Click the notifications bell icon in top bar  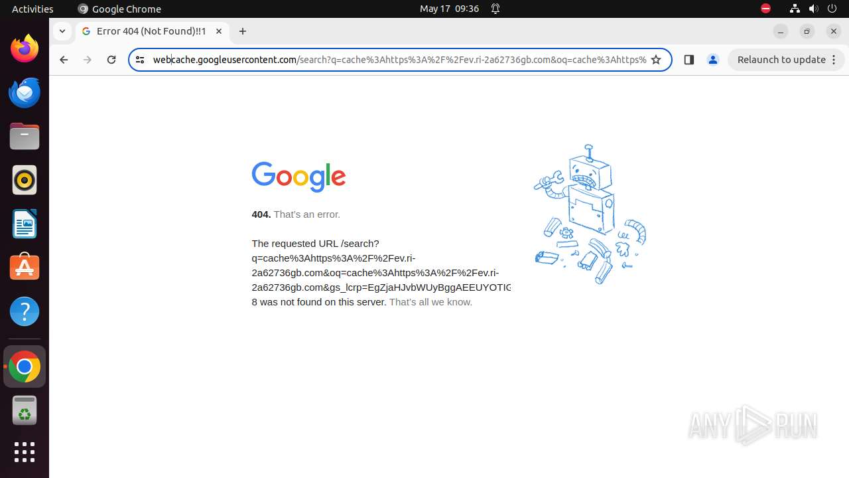point(495,9)
